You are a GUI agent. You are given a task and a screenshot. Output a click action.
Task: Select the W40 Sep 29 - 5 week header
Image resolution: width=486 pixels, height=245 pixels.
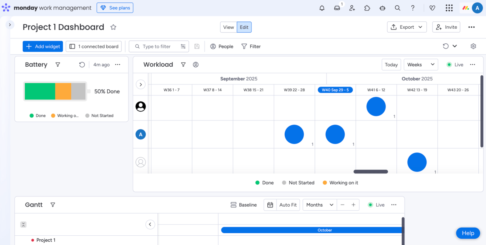(335, 90)
